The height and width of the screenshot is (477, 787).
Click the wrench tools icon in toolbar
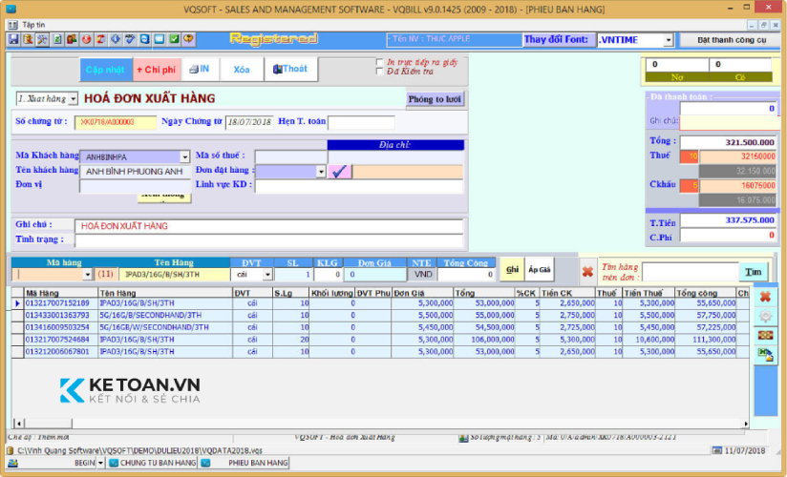(x=43, y=40)
